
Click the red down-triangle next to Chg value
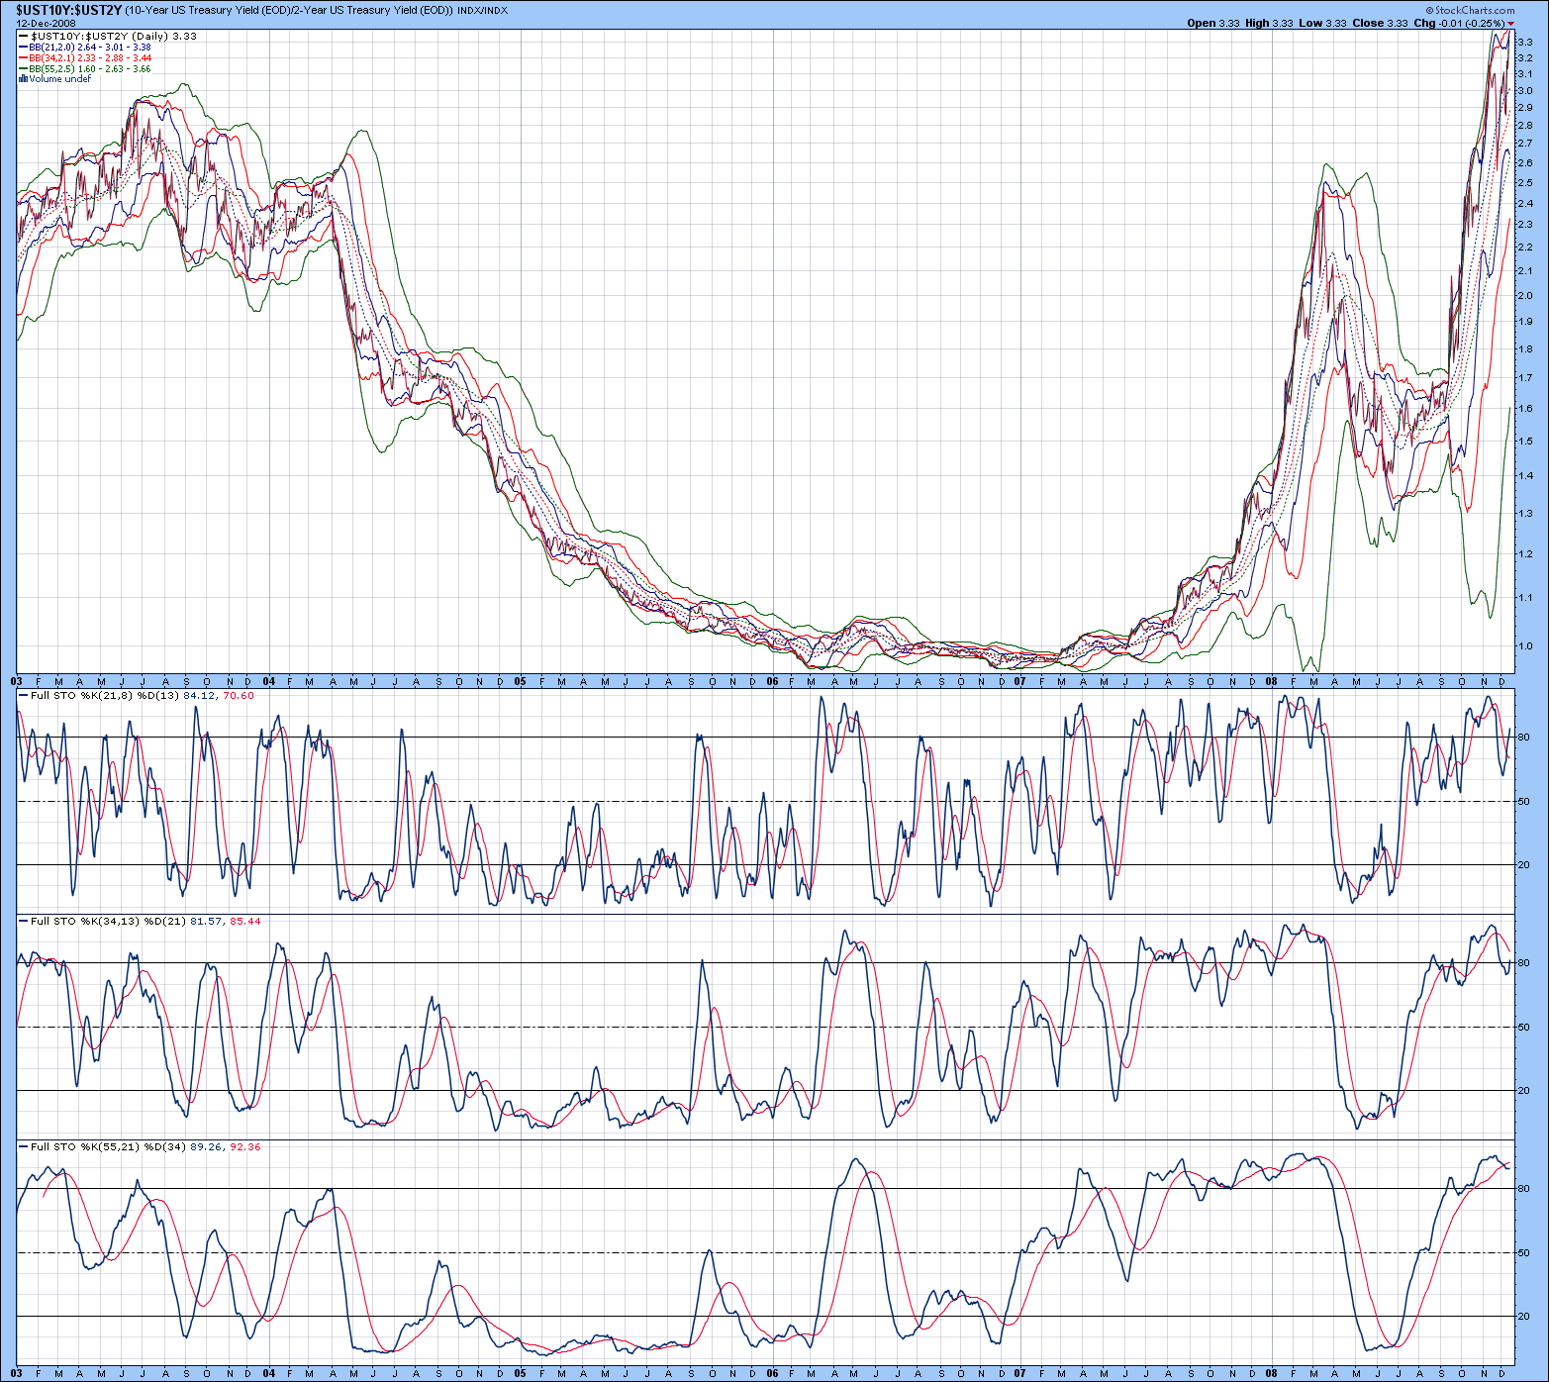(1511, 23)
